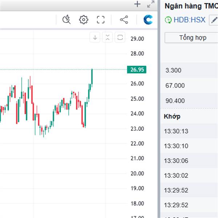Image resolution: width=218 pixels, height=218 pixels.
Task: Enter fullscreen mode for the chart
Action: tap(101, 20)
